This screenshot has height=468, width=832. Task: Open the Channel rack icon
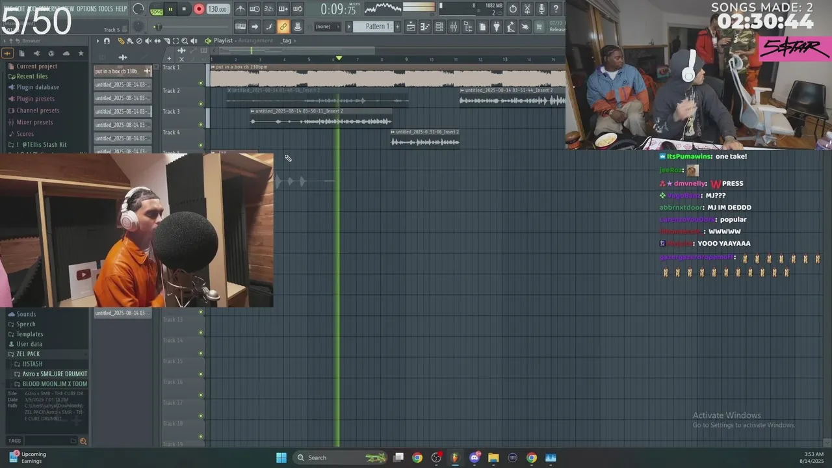[x=439, y=27]
